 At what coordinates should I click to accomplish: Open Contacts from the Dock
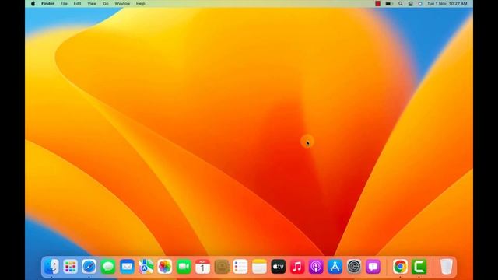pyautogui.click(x=222, y=266)
